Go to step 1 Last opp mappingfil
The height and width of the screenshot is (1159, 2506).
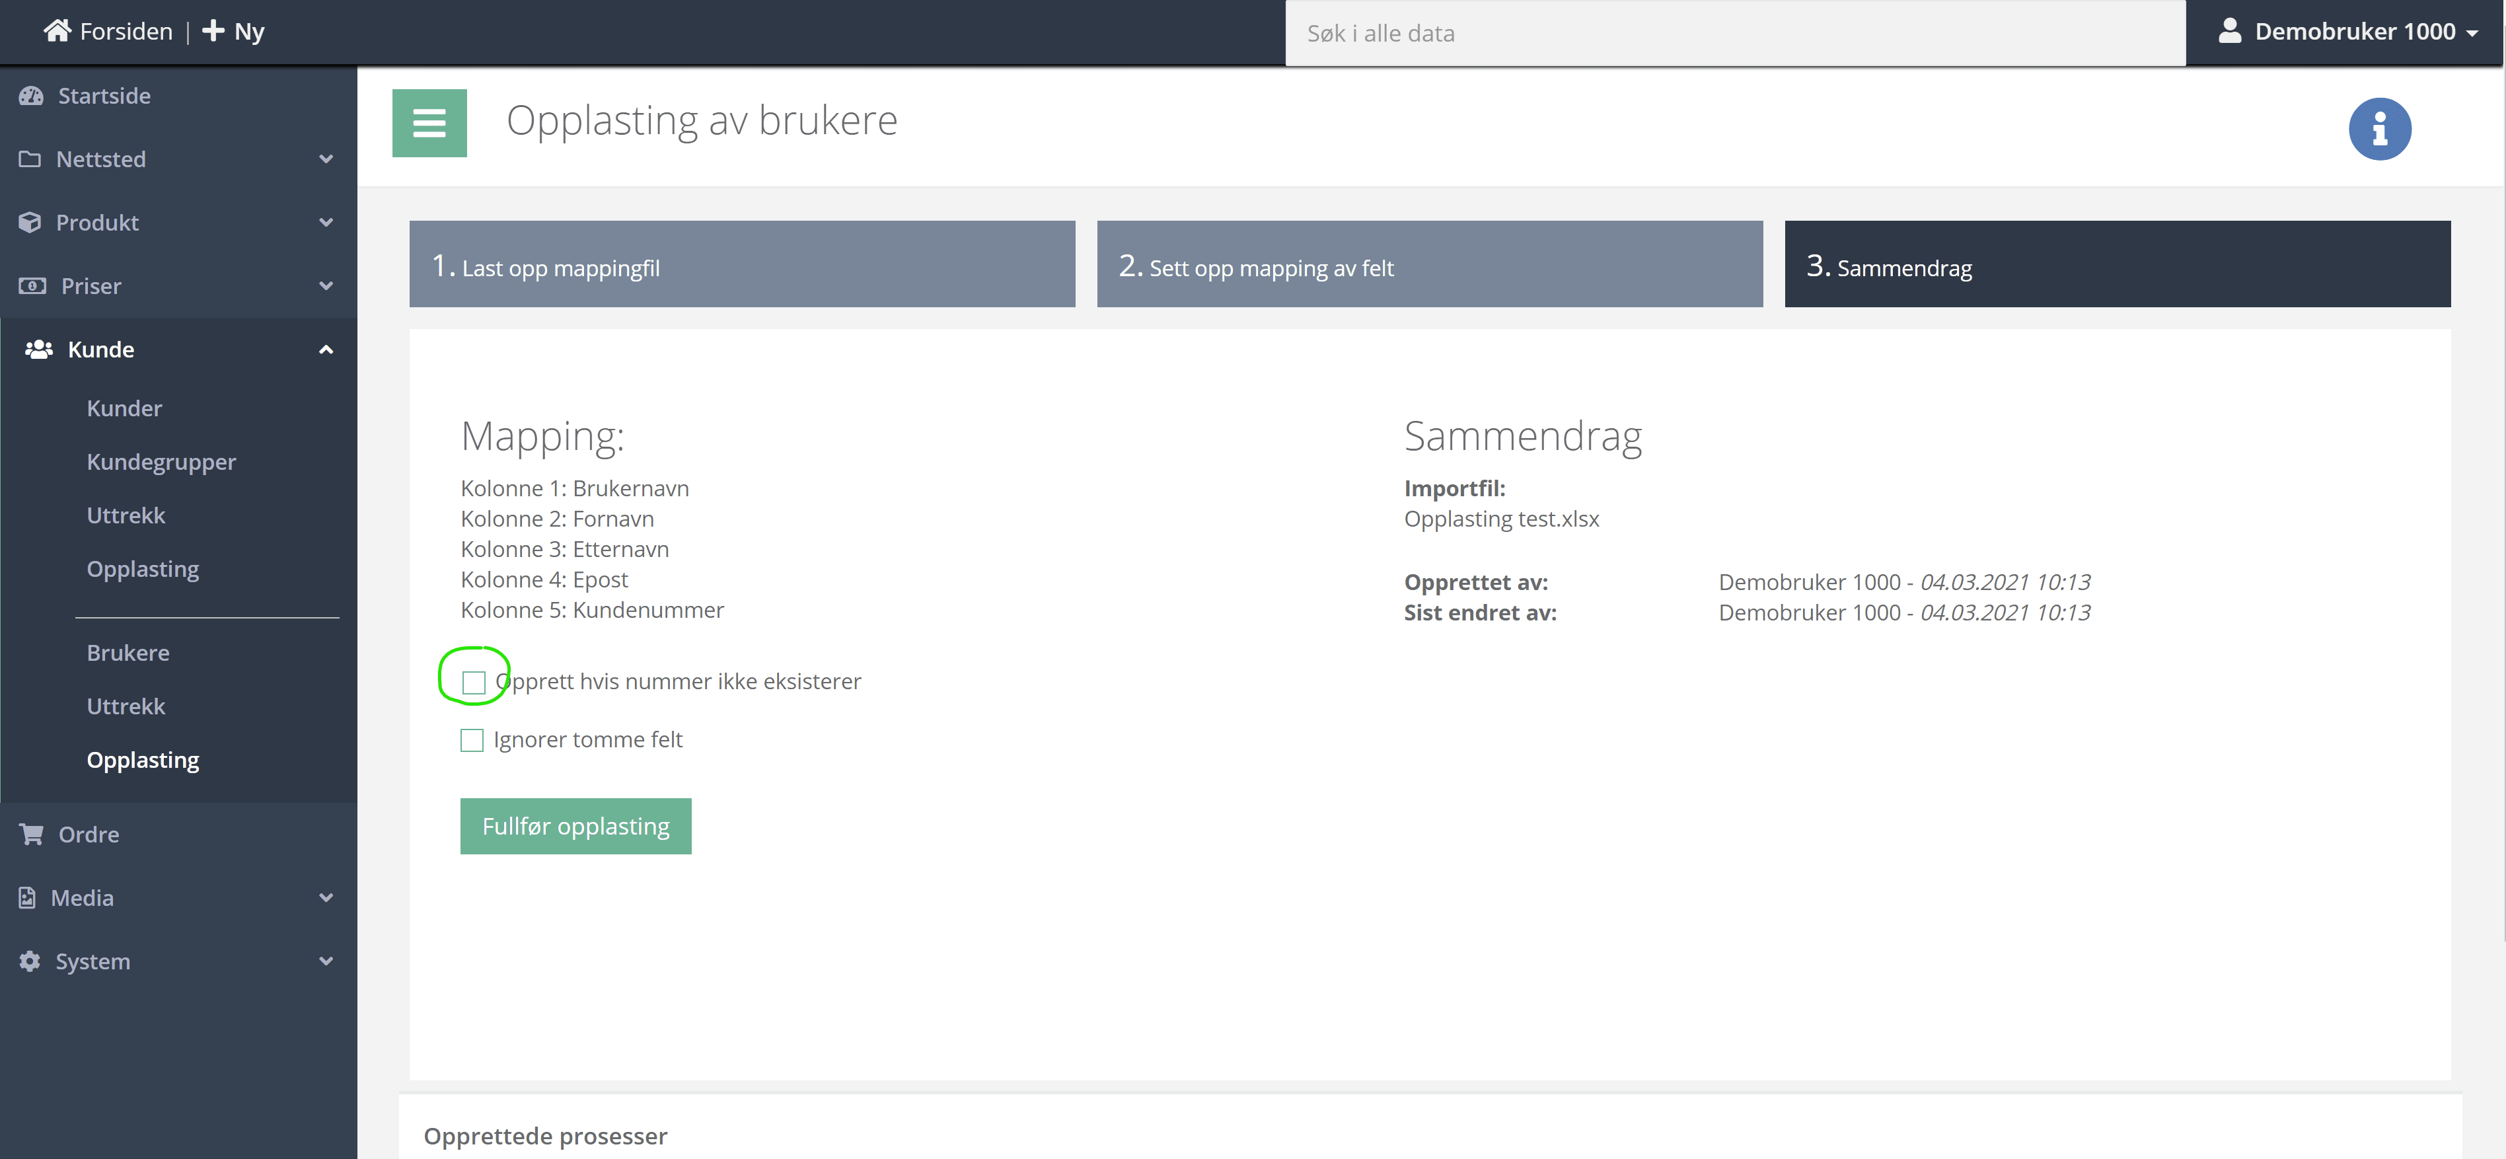[x=742, y=264]
